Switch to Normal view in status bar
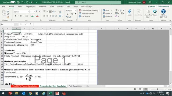This screenshot has height=96, width=172. (135, 89)
